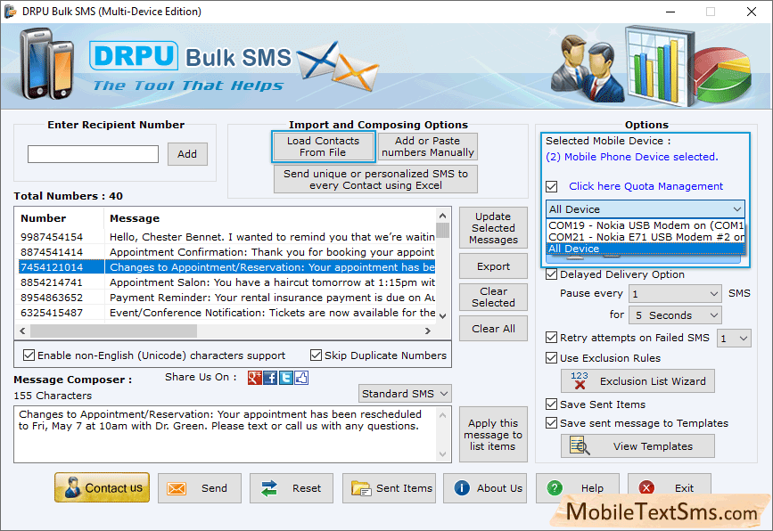Select COM19 Nokia USB Modem option
Viewport: 773px width, 531px height.
pos(646,225)
